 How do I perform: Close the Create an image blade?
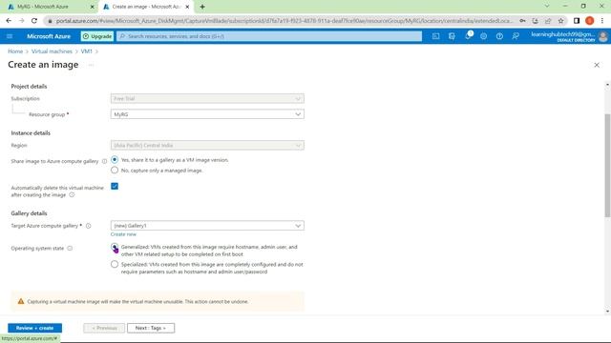597,65
